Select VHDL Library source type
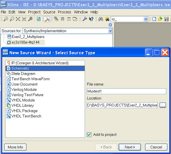The width and height of the screenshot is (171, 154). pos(45,105)
